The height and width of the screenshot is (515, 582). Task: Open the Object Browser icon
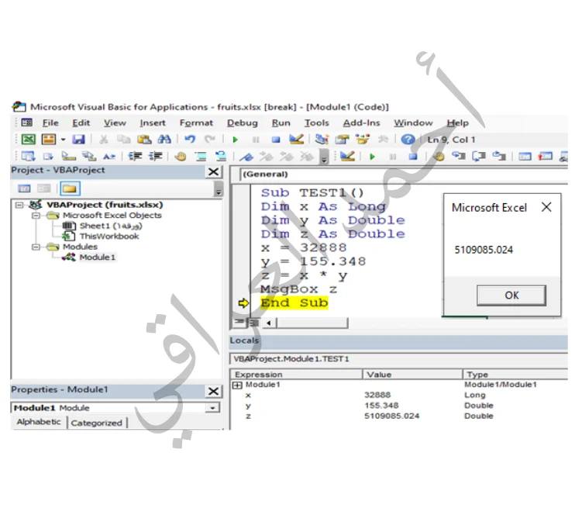pyautogui.click(x=362, y=140)
